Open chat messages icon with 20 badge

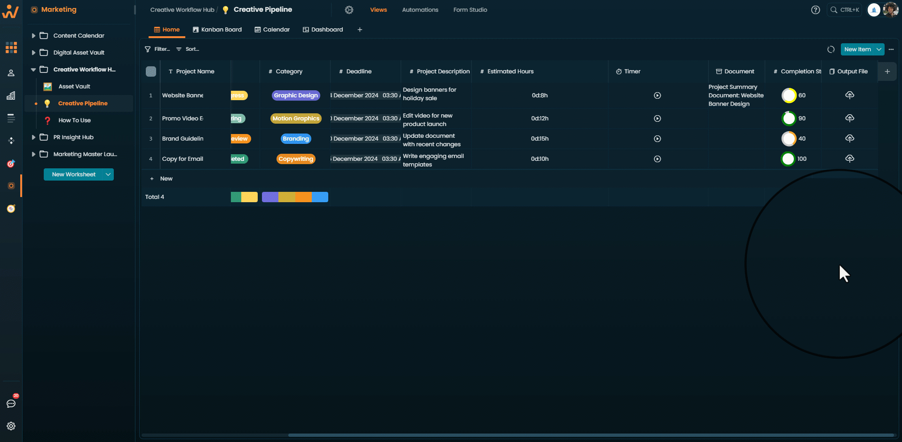[x=11, y=403]
